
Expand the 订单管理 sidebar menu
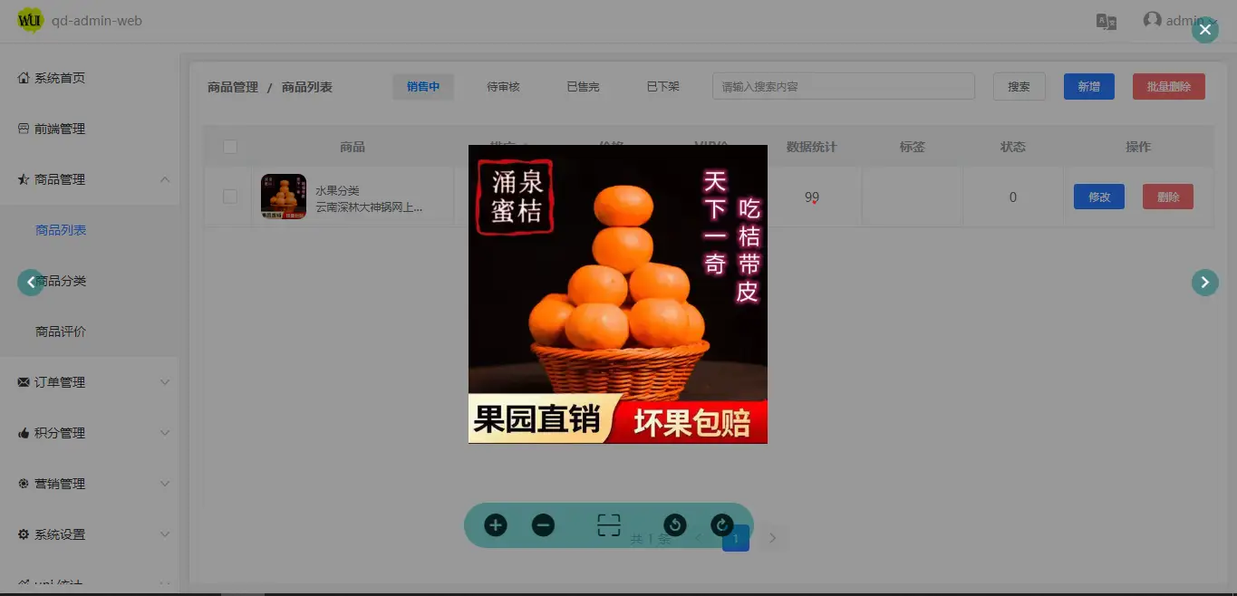[89, 382]
